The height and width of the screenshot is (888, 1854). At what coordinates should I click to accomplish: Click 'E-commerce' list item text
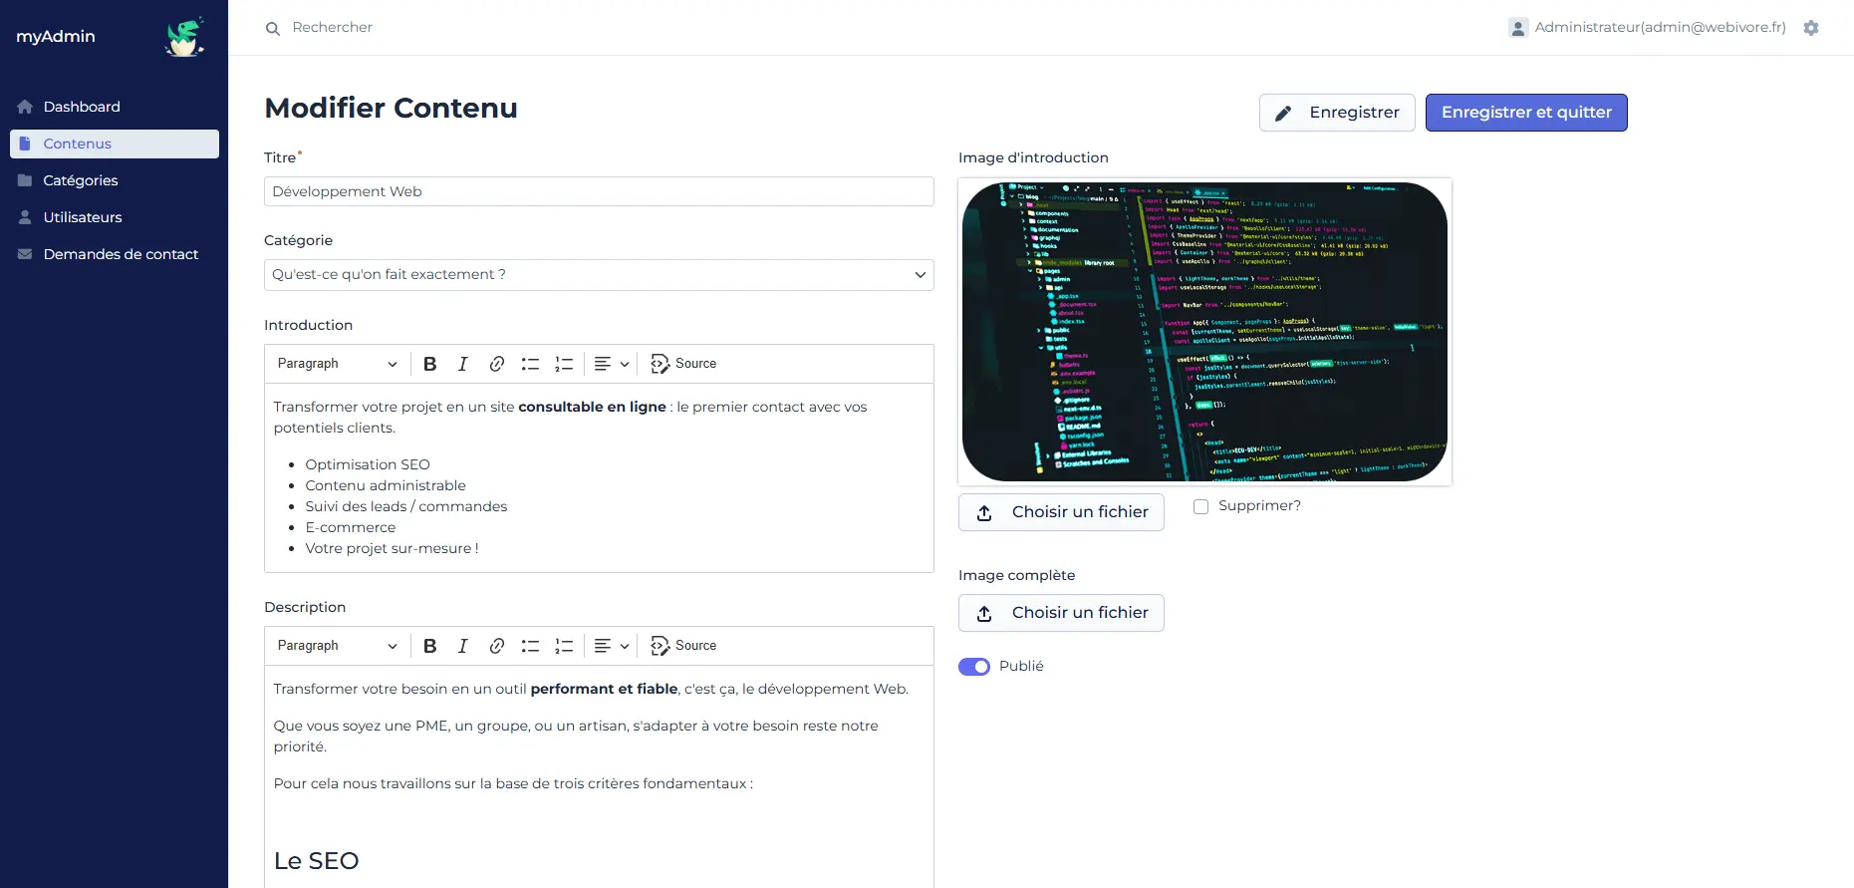point(351,527)
